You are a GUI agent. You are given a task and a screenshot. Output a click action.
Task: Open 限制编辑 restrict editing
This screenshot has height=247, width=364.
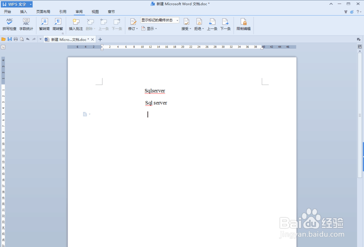click(244, 24)
